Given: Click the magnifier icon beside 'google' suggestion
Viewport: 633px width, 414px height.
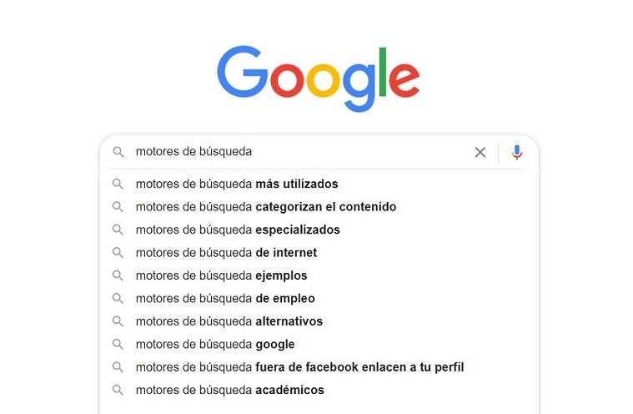Looking at the screenshot, I should tap(118, 344).
